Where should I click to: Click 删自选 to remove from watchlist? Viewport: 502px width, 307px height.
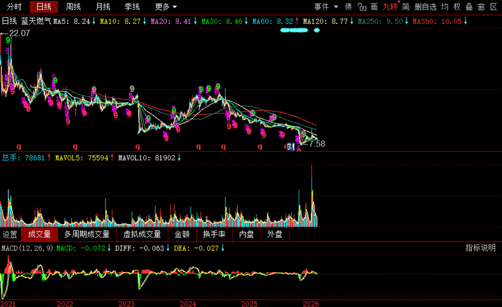click(x=425, y=7)
